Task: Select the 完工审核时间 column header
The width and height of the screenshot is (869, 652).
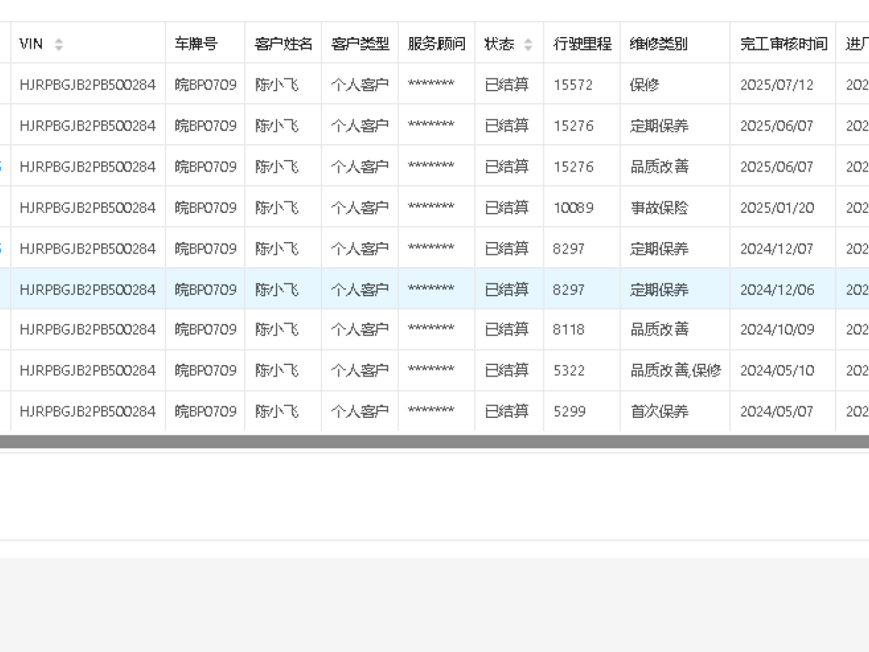Action: pyautogui.click(x=784, y=44)
